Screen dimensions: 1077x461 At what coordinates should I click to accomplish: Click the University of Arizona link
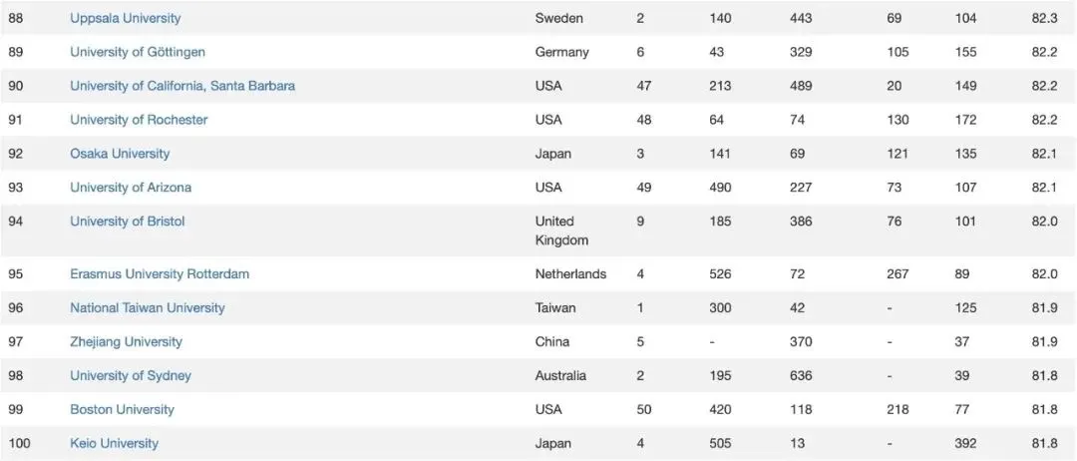pos(131,188)
